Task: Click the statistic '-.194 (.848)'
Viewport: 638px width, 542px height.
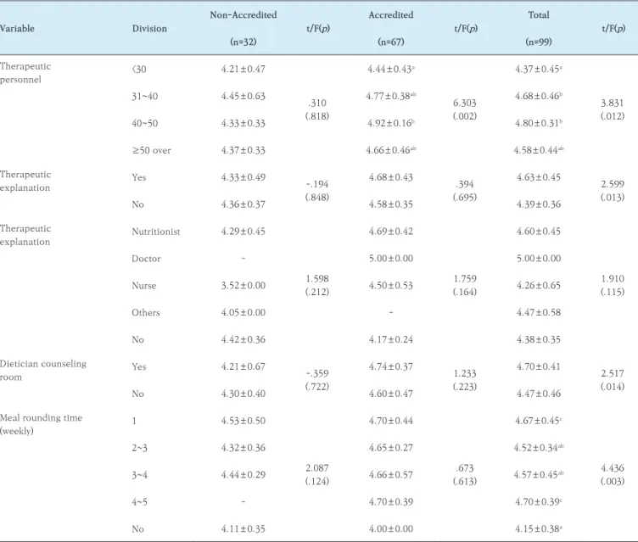Action: tap(317, 191)
